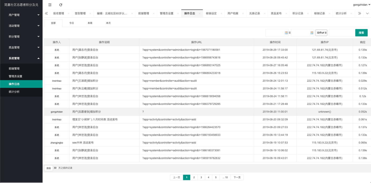The image size is (371, 183).
Task: Open calendar icon in end date field
Action: point(312,33)
